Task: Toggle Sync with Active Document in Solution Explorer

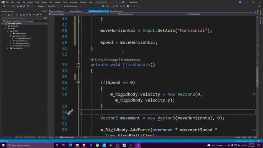Action: (x=21, y=15)
